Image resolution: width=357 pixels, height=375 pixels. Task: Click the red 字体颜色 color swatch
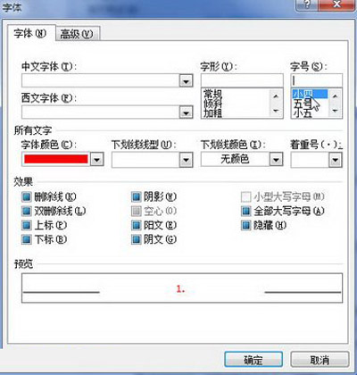click(56, 159)
